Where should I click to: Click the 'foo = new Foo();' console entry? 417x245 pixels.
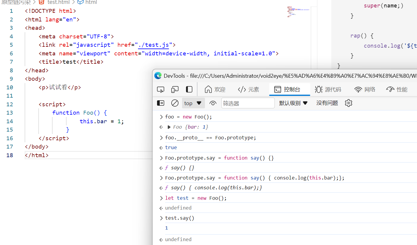tap(189, 117)
